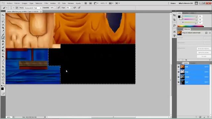Click the color spectrum ramp bar
Image resolution: width=212 pixels, height=119 pixels.
pos(191,26)
